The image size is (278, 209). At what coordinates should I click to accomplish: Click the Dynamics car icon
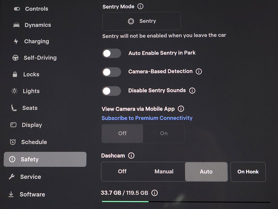pos(16,25)
